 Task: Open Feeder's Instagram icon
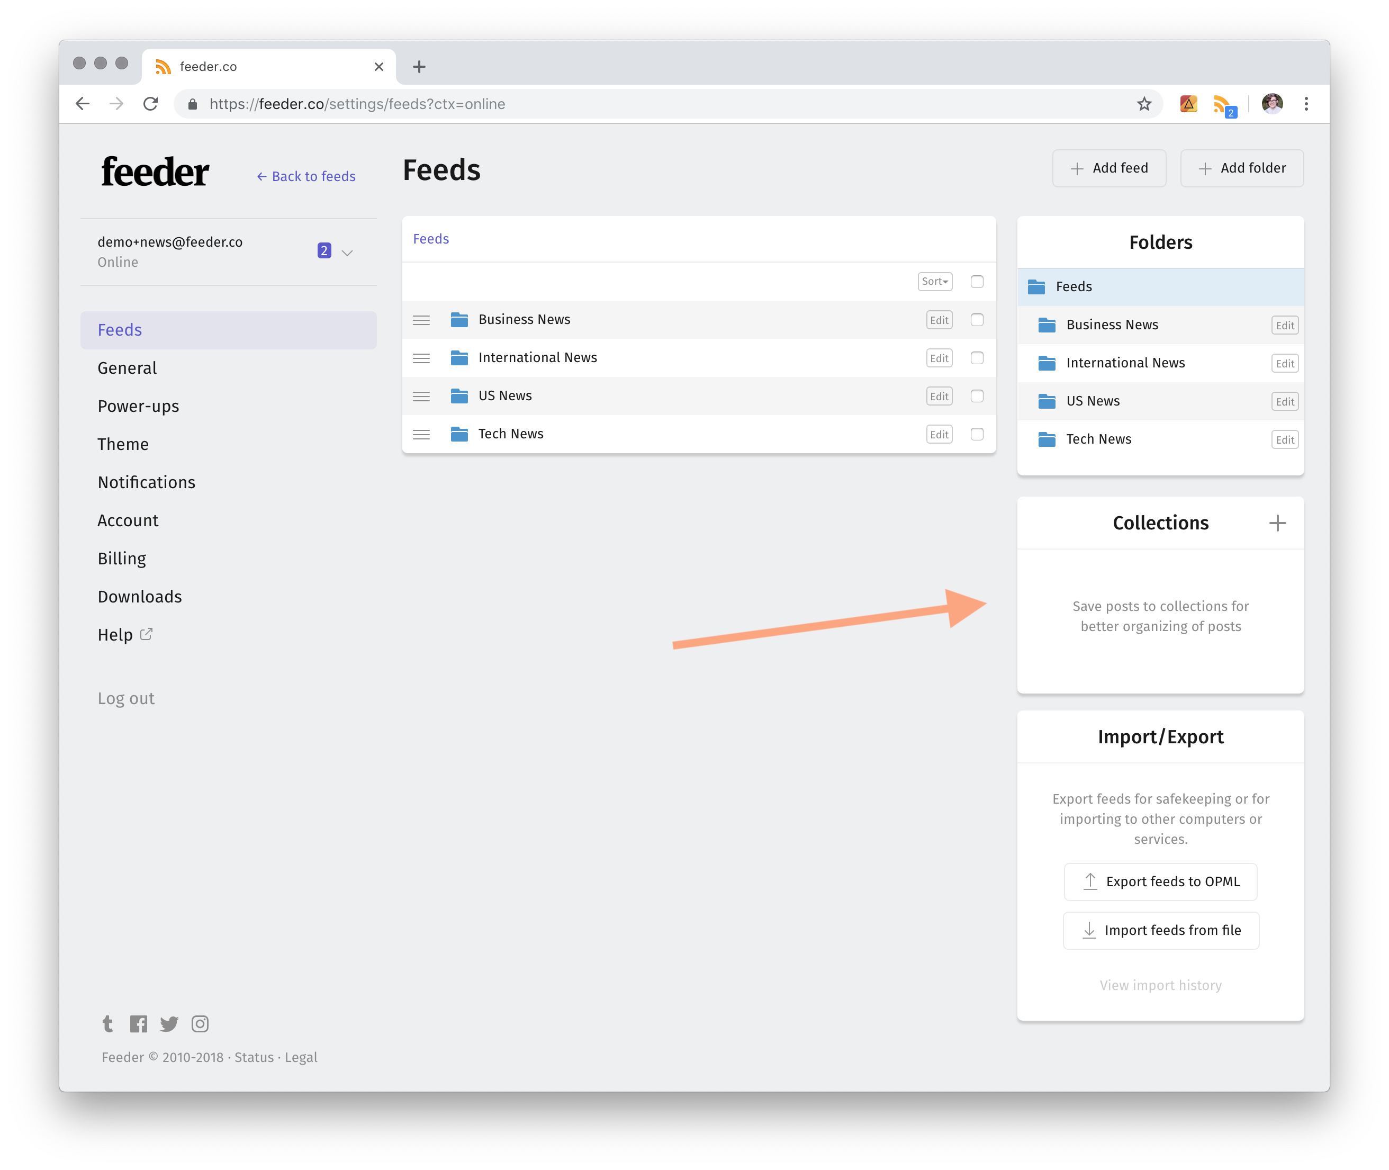[200, 1023]
